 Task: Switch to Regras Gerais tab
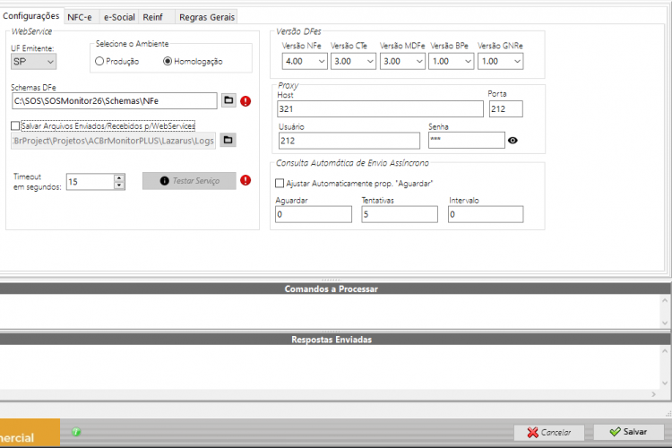(207, 17)
